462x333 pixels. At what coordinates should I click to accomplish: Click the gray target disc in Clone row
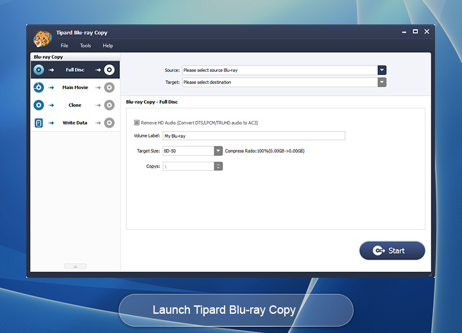(x=110, y=105)
